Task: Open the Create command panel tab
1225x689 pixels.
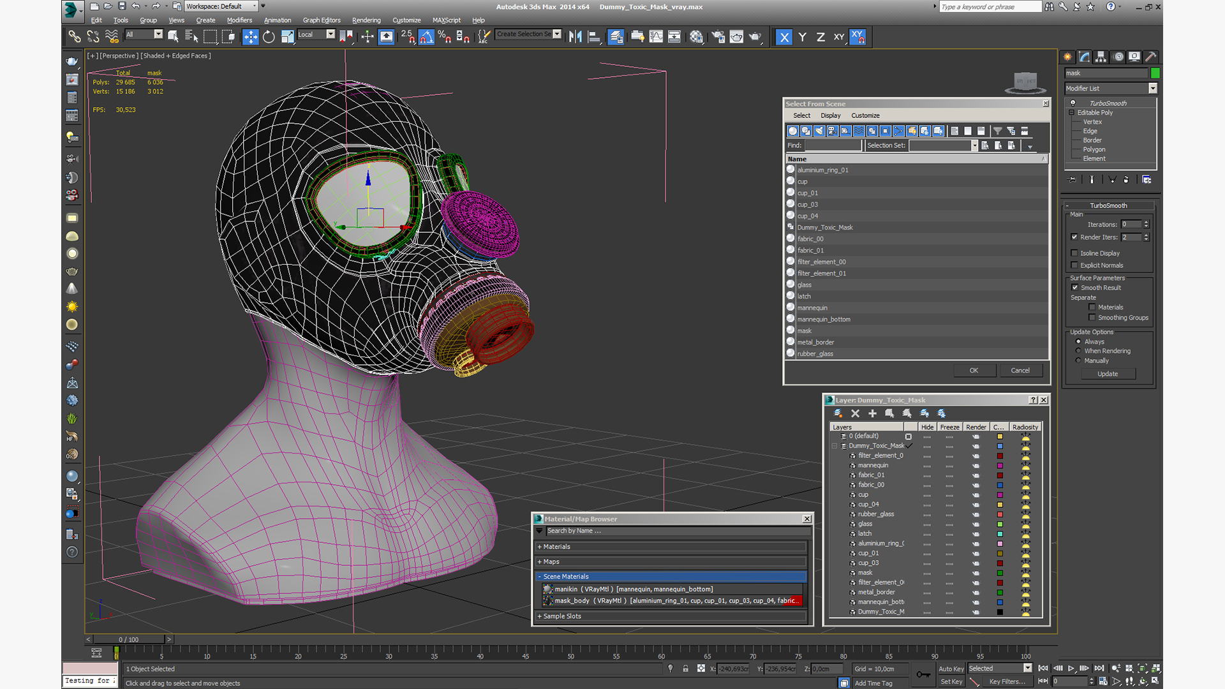Action: pyautogui.click(x=1067, y=57)
